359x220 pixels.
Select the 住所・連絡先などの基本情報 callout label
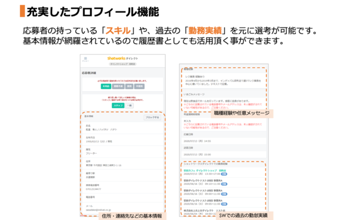click(132, 216)
